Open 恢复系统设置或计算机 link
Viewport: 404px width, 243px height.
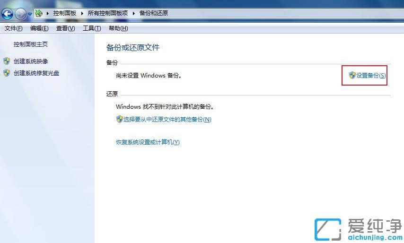click(148, 142)
